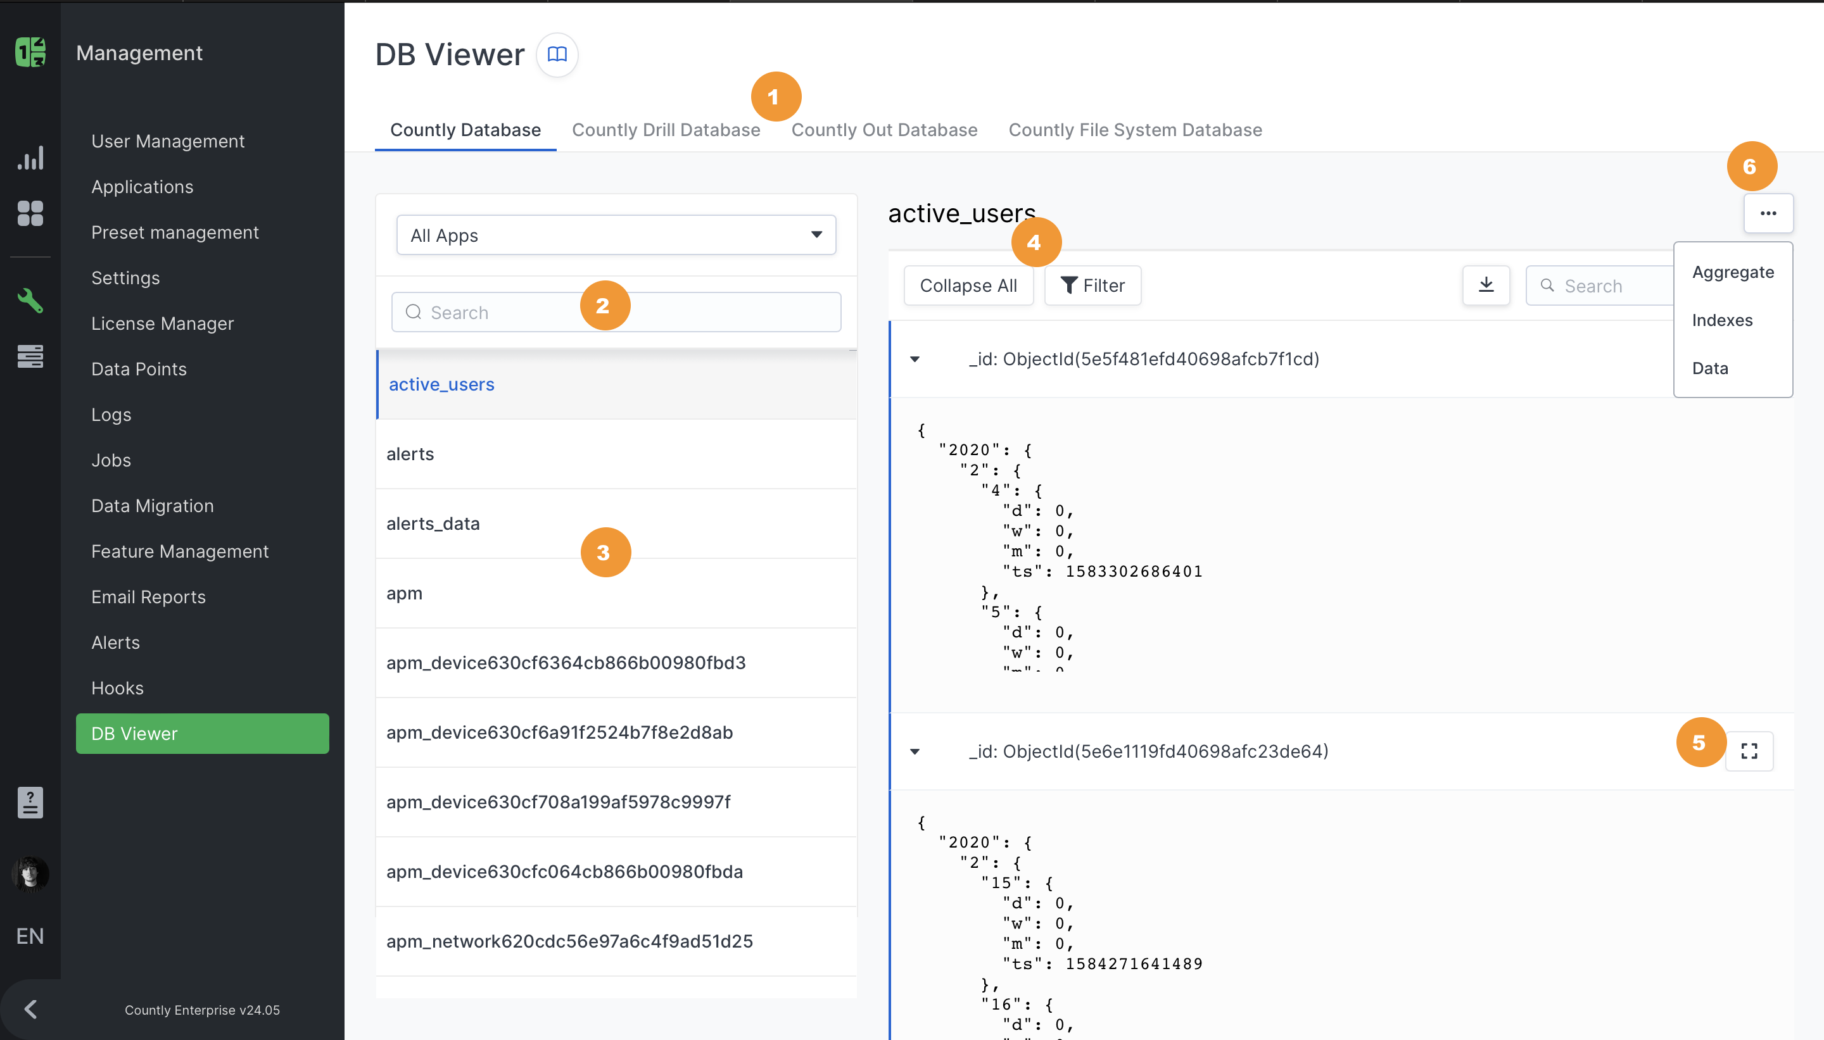
Task: Open the EN language selector
Action: (x=30, y=936)
